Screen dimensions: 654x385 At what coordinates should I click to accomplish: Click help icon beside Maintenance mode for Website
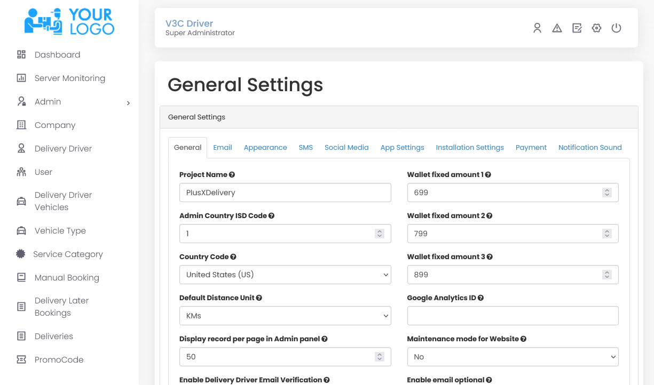523,339
